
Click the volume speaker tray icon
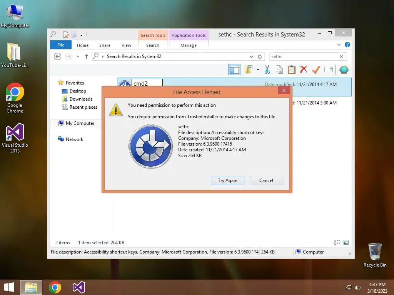pyautogui.click(x=357, y=287)
